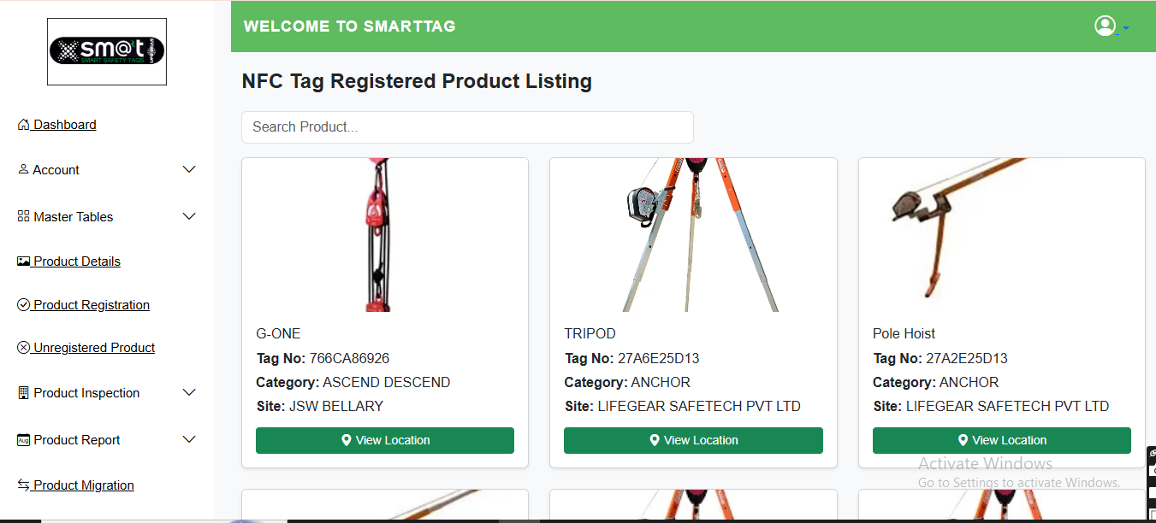The height and width of the screenshot is (523, 1156).
Task: Click the Dashboard home icon
Action: [23, 125]
